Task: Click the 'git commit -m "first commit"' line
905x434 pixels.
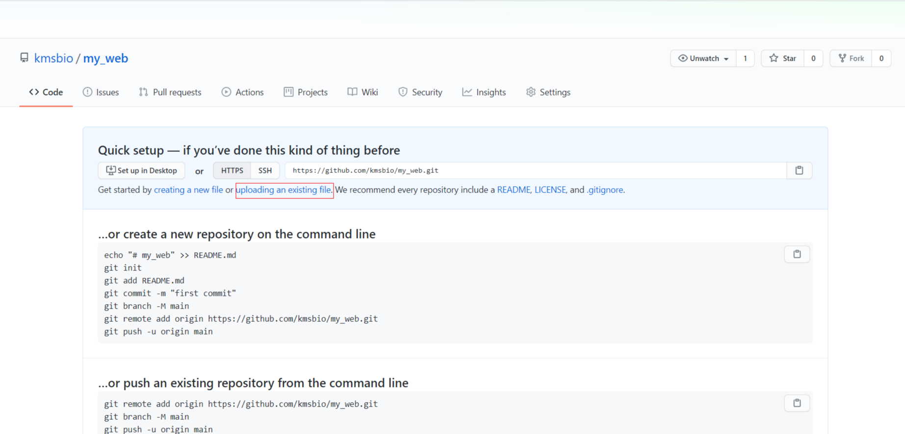Action: coord(170,293)
